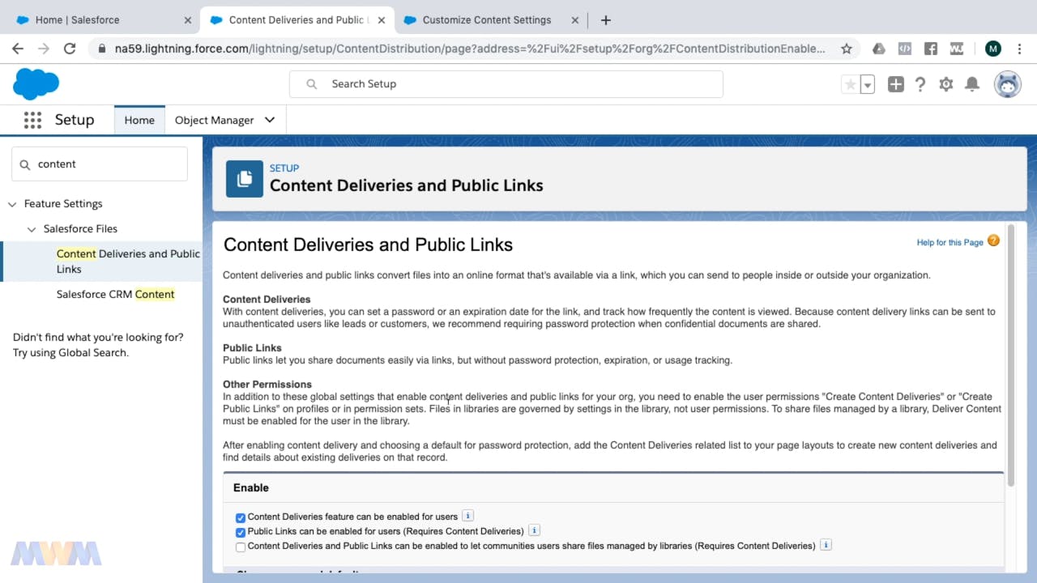Bookmark this page with the star

point(847,49)
